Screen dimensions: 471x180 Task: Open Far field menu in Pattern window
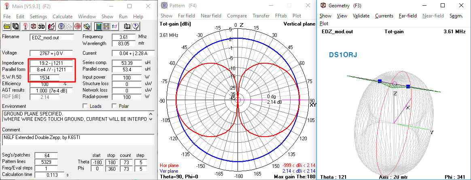187,16
